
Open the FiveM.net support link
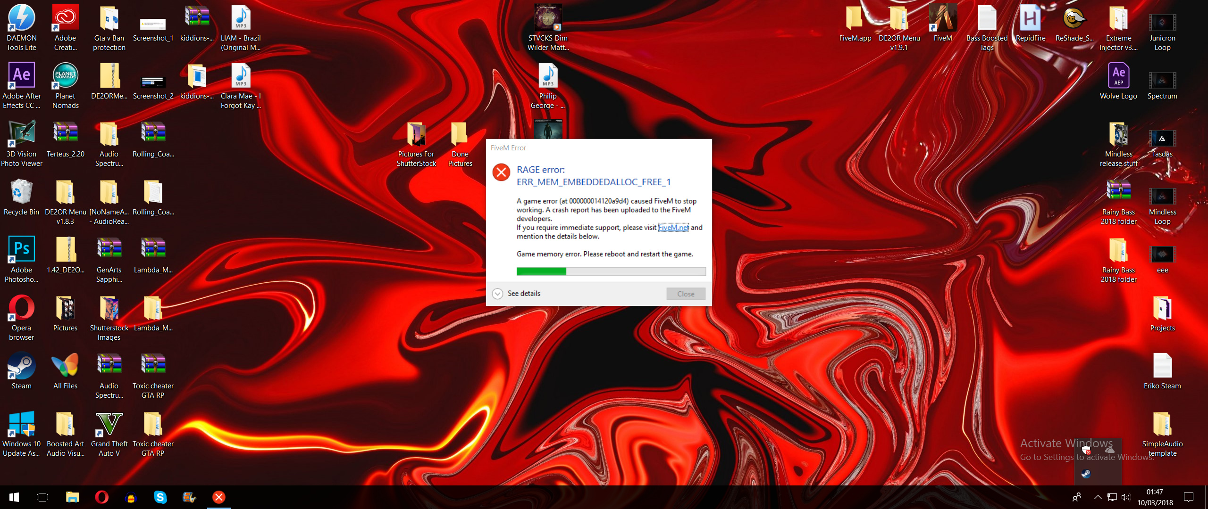point(673,228)
